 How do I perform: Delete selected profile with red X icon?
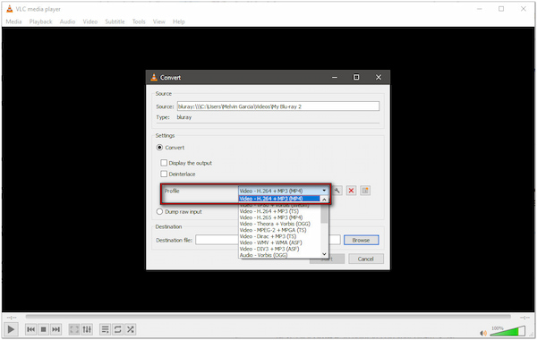click(351, 191)
